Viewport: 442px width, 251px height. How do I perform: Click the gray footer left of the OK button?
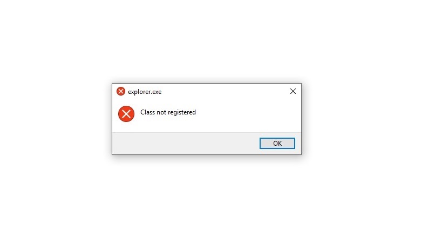(x=186, y=143)
